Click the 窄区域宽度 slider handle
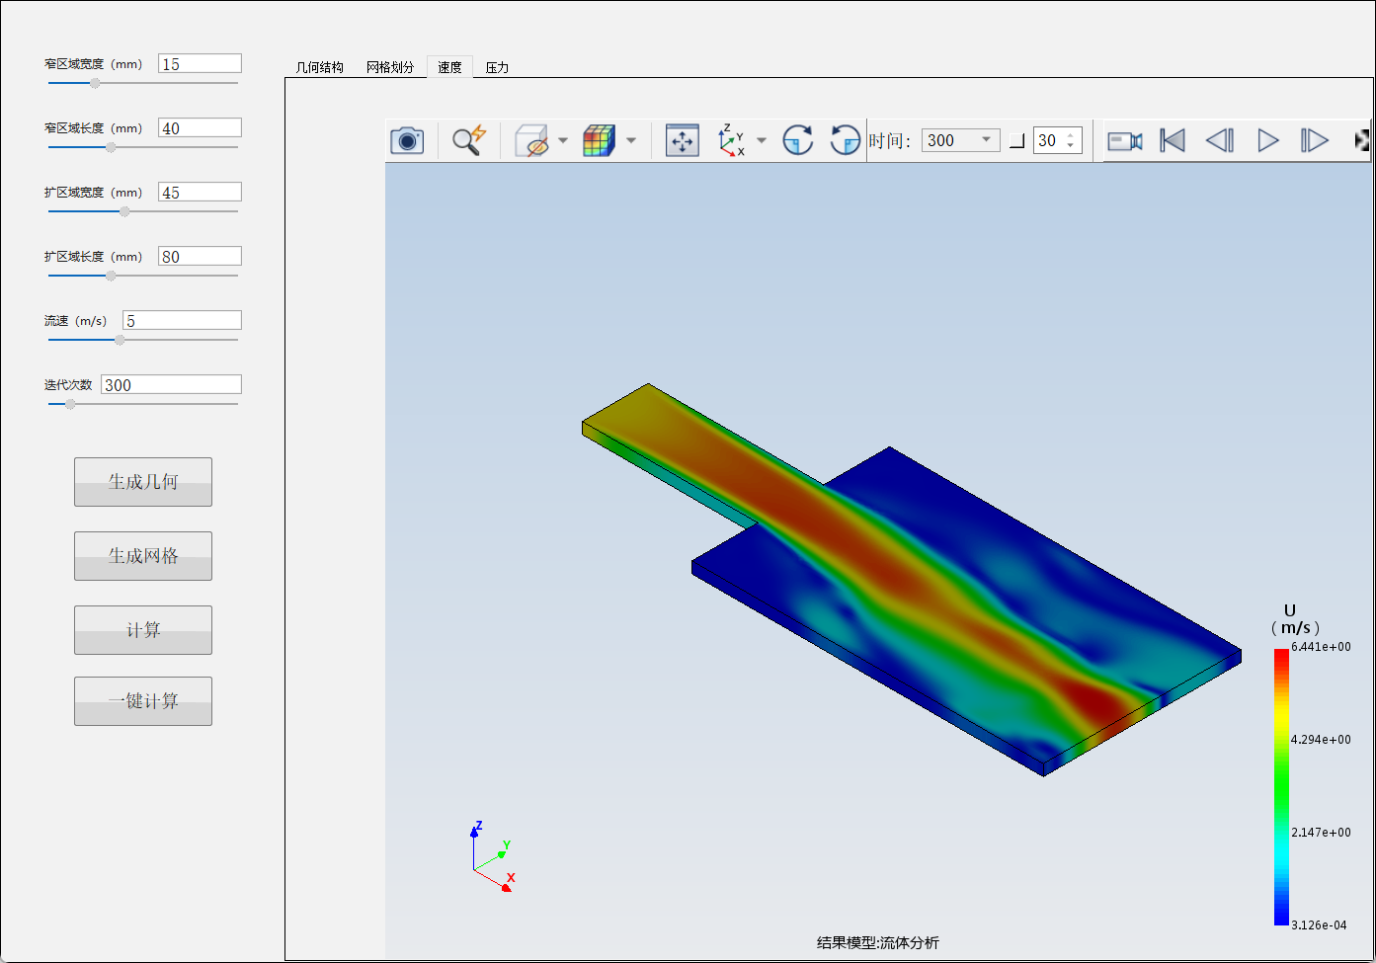This screenshot has height=963, width=1376. [x=95, y=83]
